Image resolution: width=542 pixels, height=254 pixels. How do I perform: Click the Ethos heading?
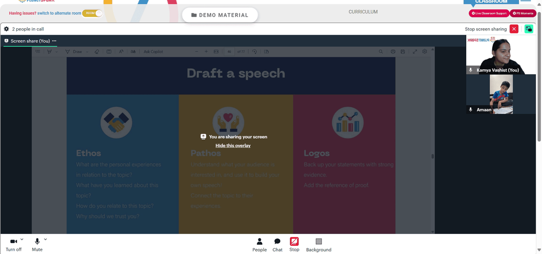coord(88,153)
